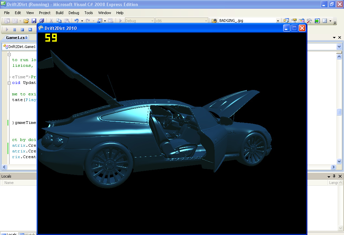Screen dimensions: 344x235
Task: Click the Cut scissors icon
Action: click(51, 20)
